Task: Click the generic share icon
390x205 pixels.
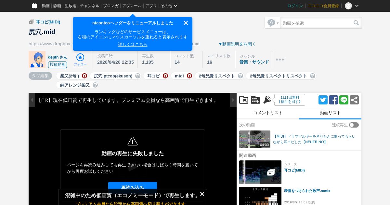Action: (354, 100)
